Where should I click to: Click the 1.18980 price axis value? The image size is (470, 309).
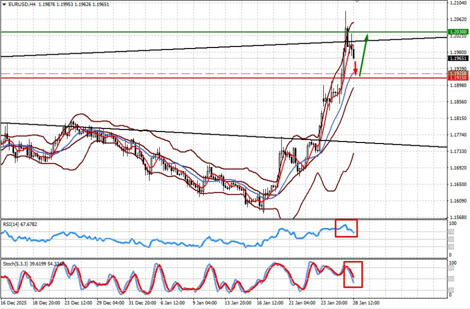(459, 86)
